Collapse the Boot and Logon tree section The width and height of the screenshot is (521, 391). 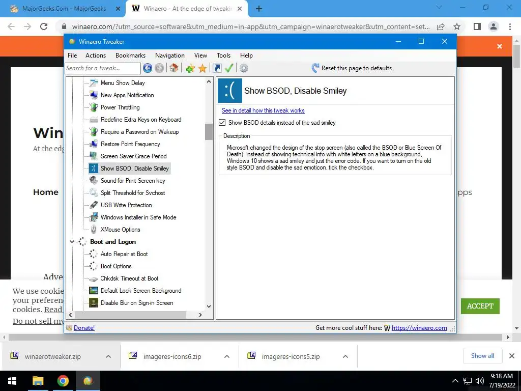[72, 242]
